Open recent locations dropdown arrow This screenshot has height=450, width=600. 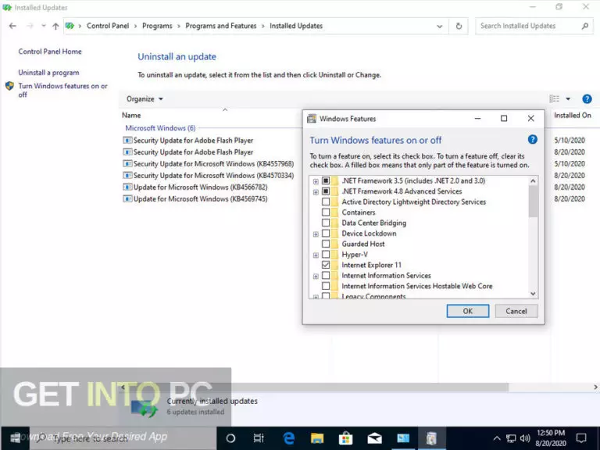coord(44,26)
